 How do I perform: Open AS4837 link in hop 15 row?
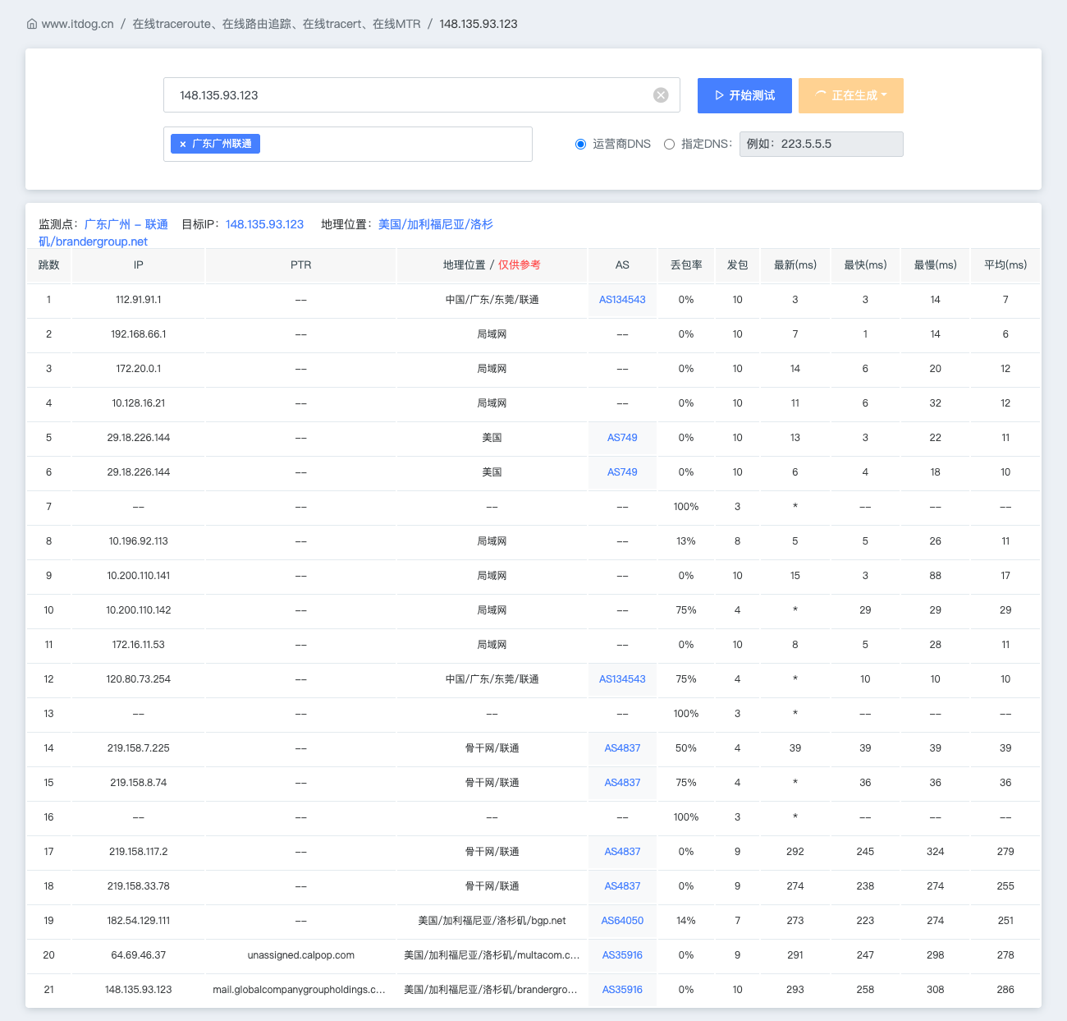622,783
